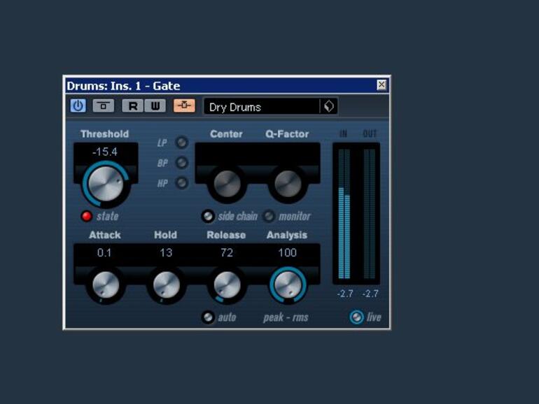Click the bypass effect button

coord(103,106)
